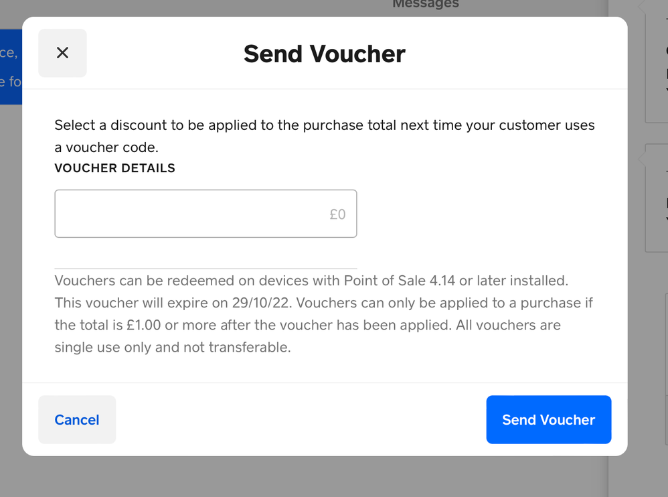This screenshot has height=497, width=668.
Task: Click the 'single use only' terms line
Action: [172, 348]
